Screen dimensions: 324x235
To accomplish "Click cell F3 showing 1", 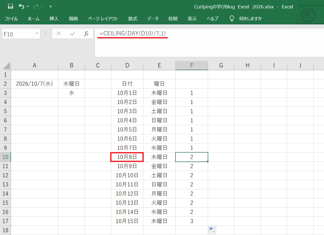I will pos(192,93).
